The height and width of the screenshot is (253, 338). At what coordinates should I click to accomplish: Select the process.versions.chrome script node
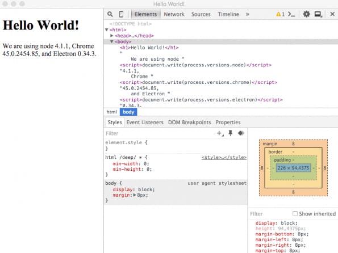198,82
